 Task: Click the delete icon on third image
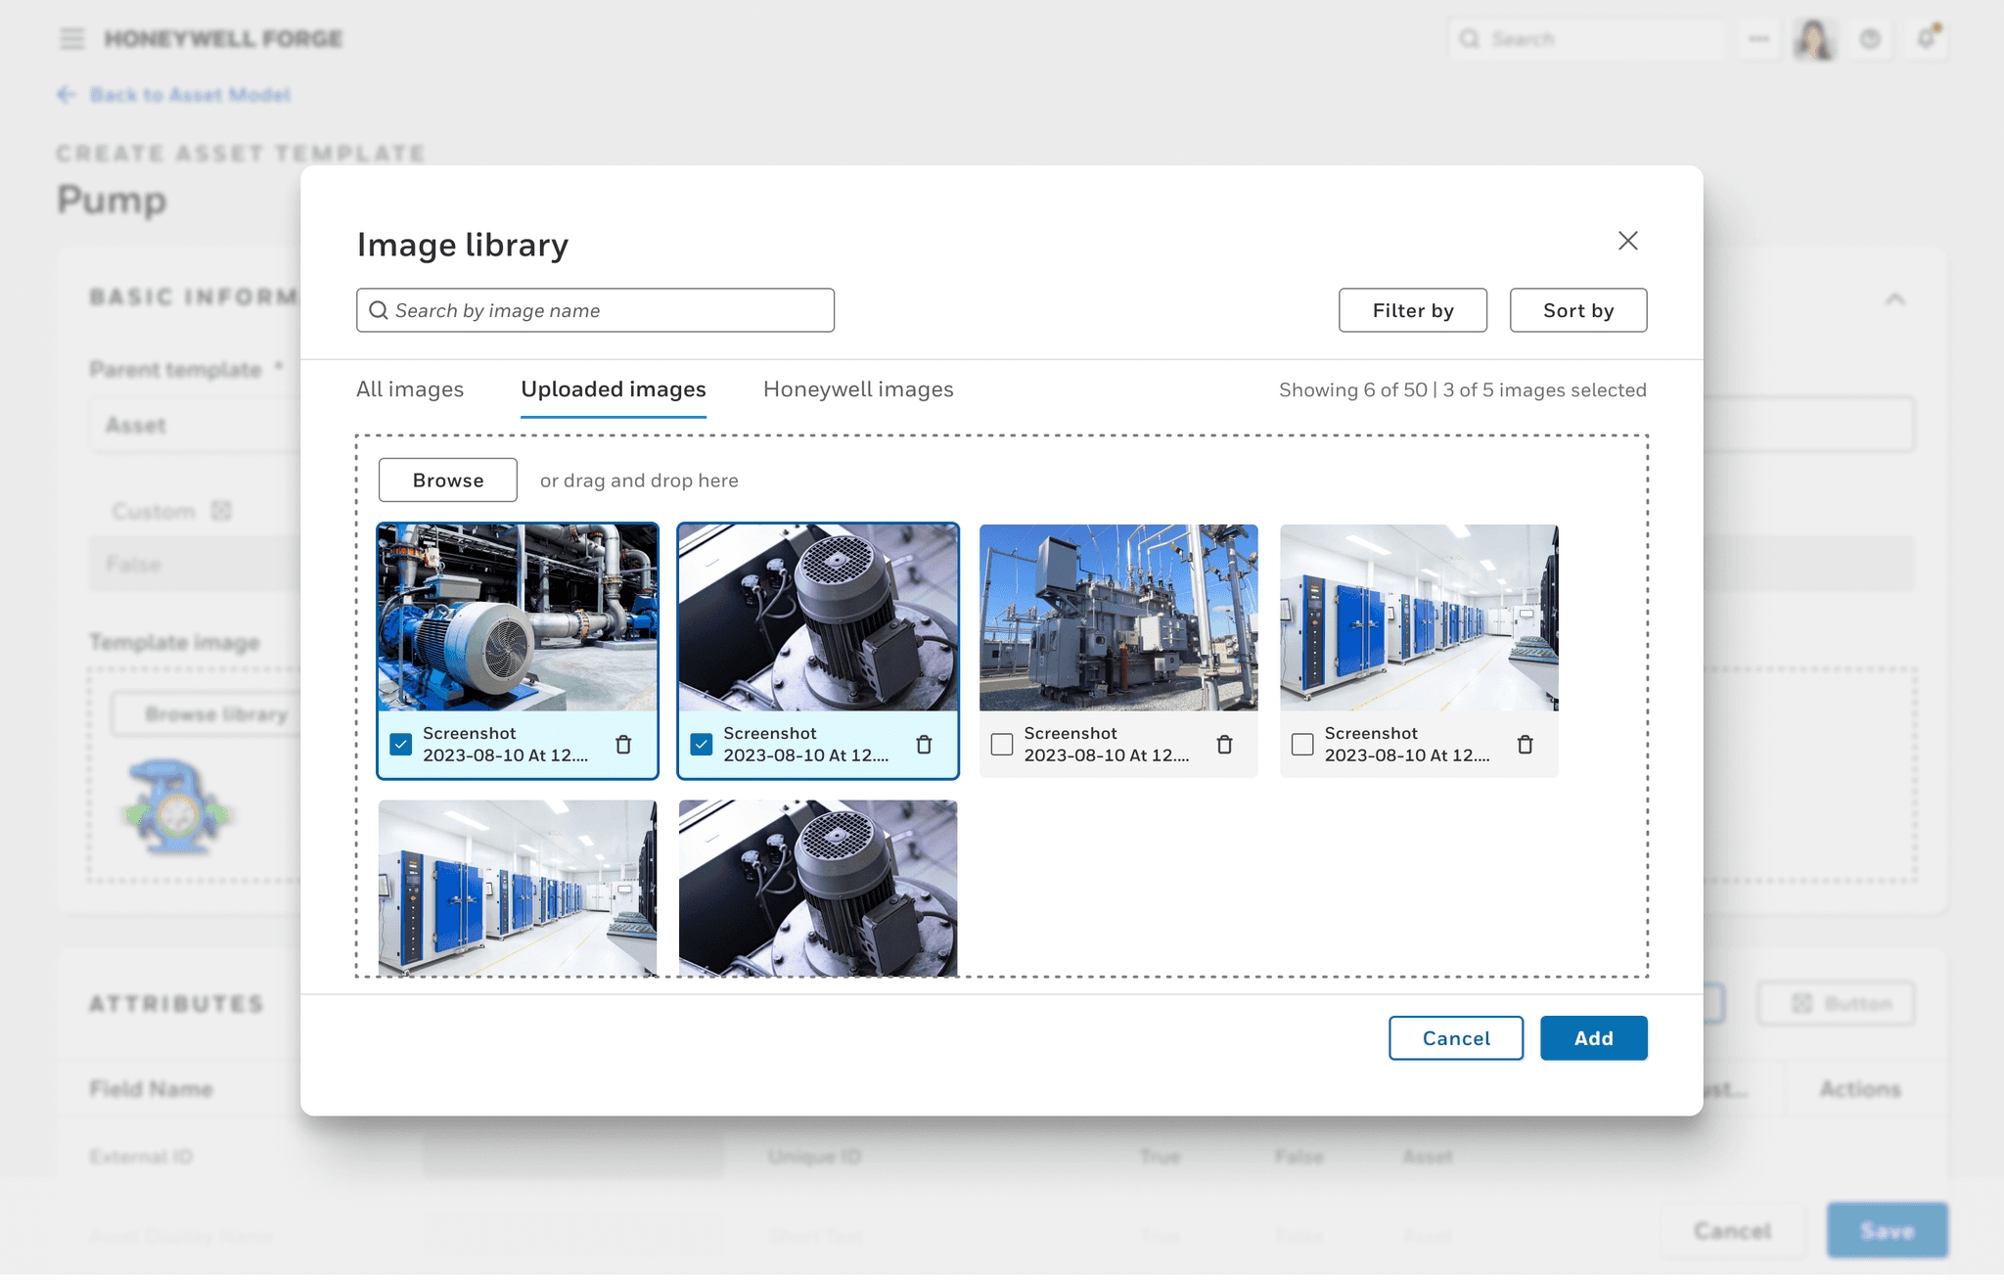1225,743
